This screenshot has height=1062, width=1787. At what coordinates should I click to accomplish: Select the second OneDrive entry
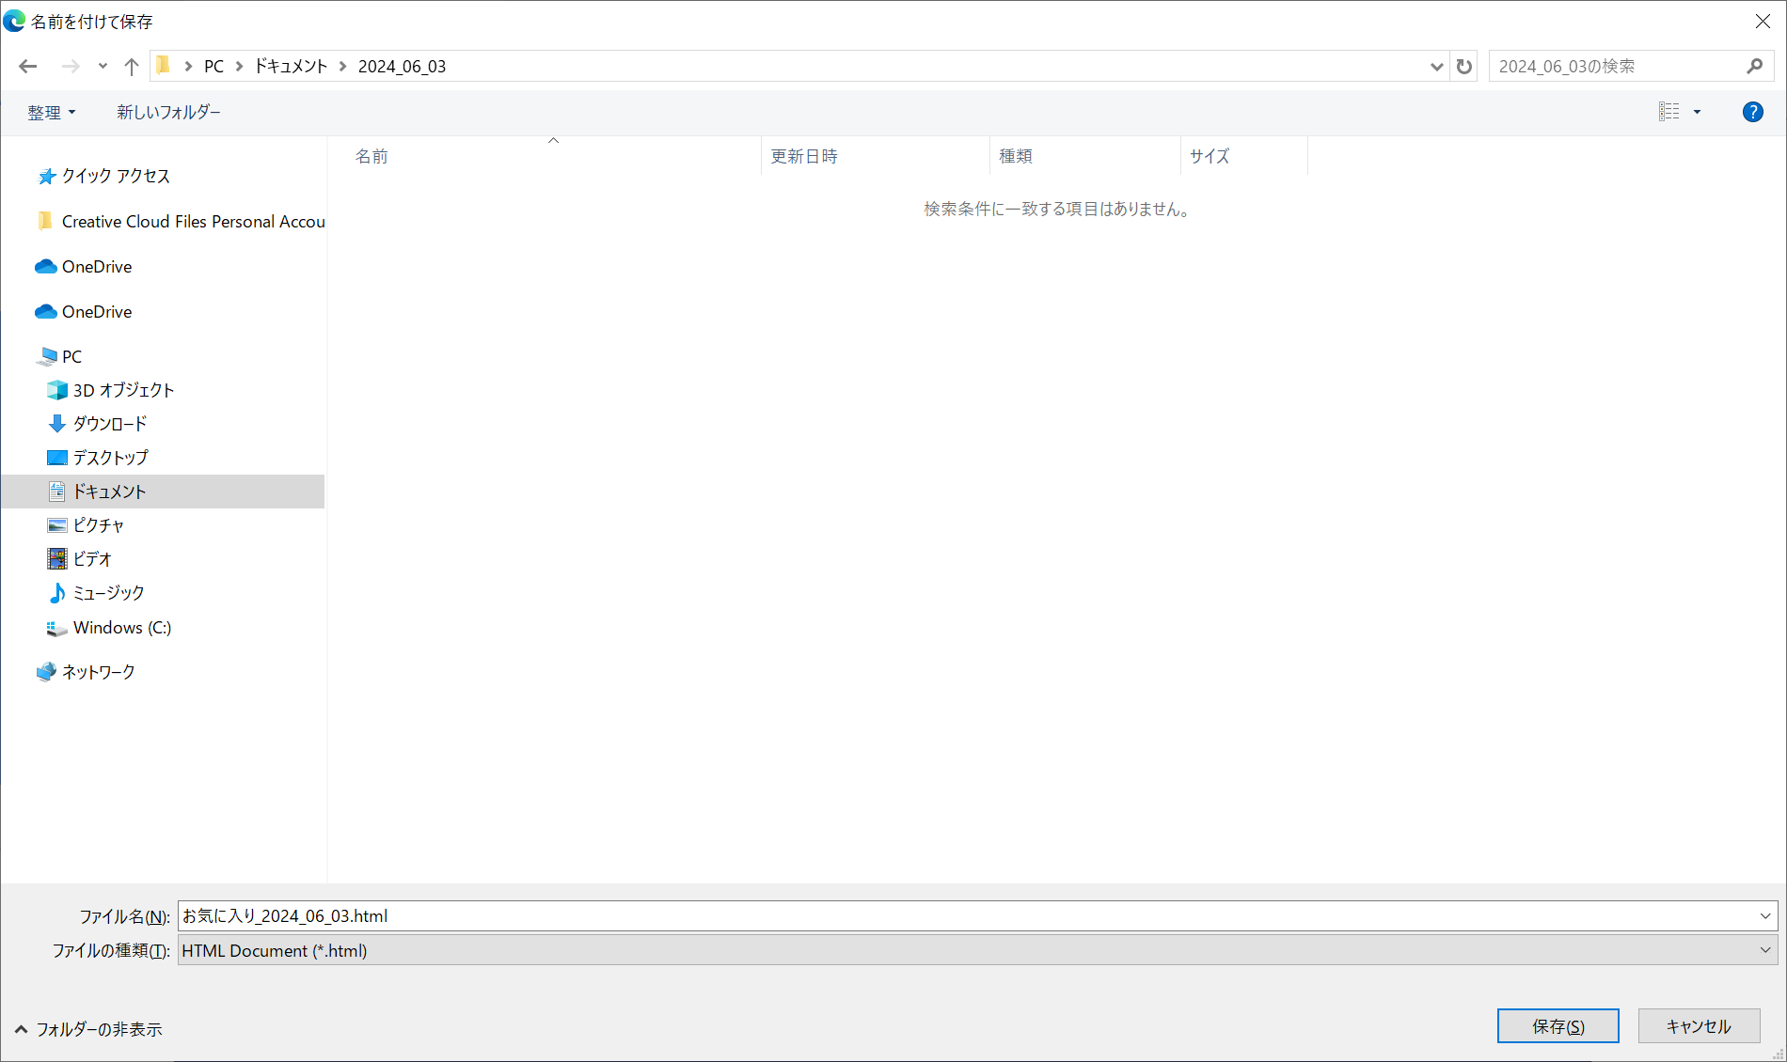[97, 312]
